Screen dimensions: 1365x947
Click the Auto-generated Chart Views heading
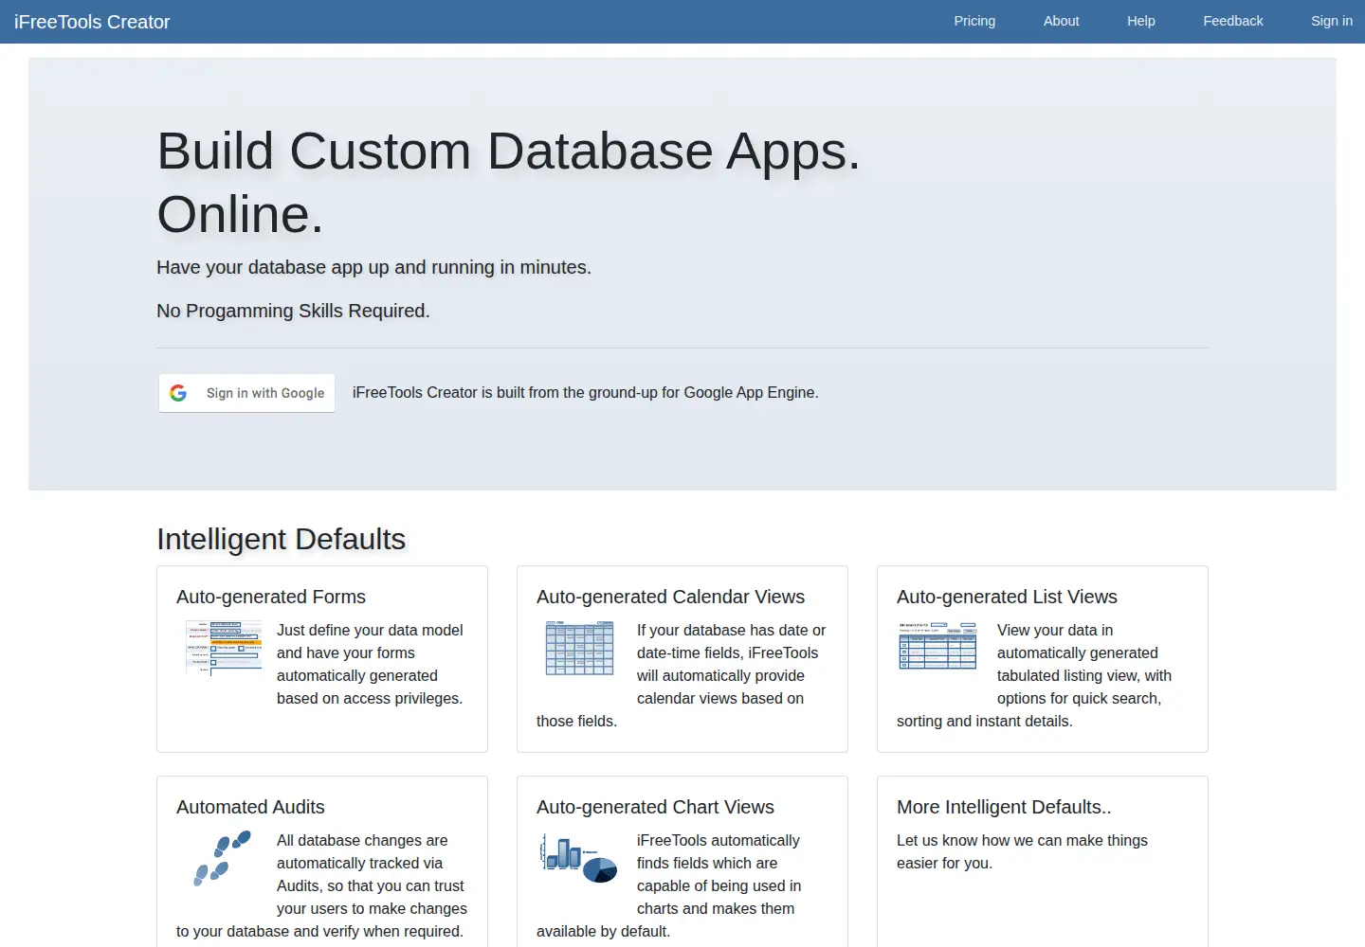[655, 807]
